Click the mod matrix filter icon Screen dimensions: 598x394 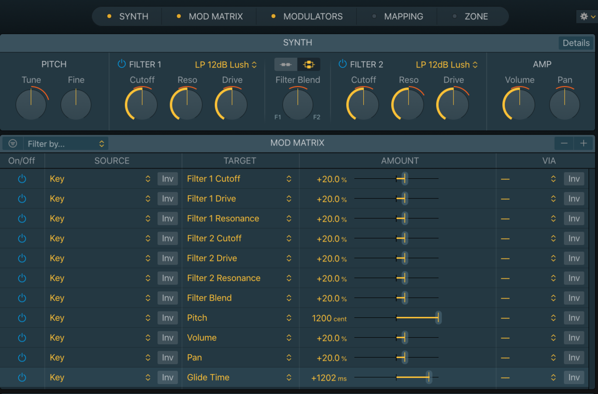pyautogui.click(x=13, y=143)
